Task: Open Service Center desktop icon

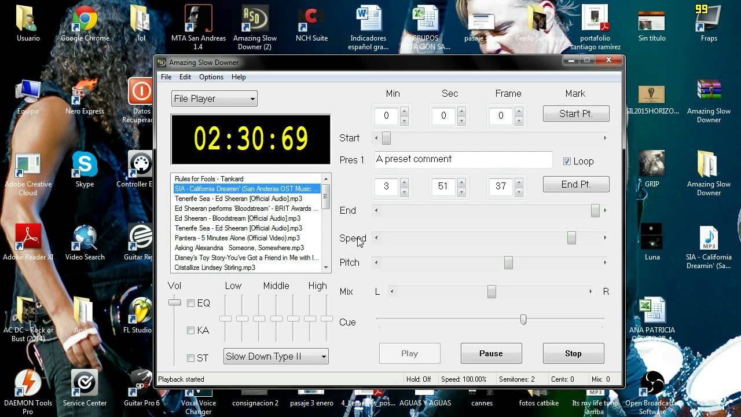Action: (85, 388)
